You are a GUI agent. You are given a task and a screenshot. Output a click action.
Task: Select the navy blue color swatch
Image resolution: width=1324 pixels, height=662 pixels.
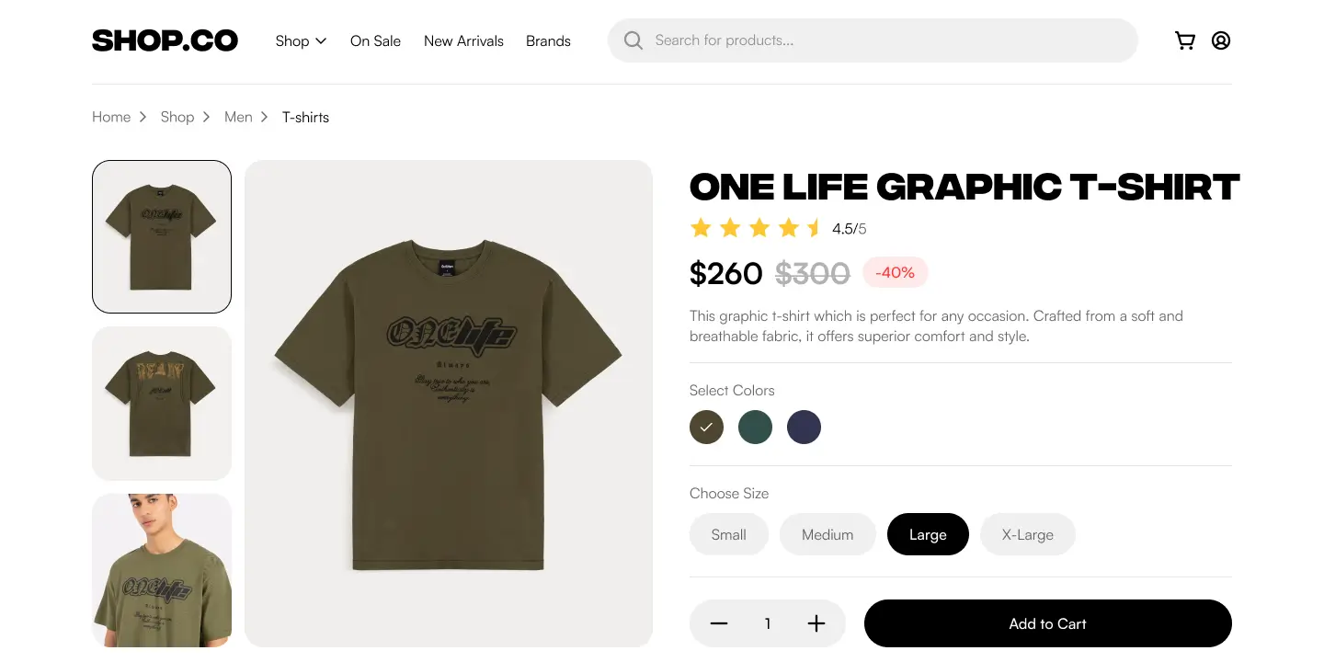tap(804, 427)
